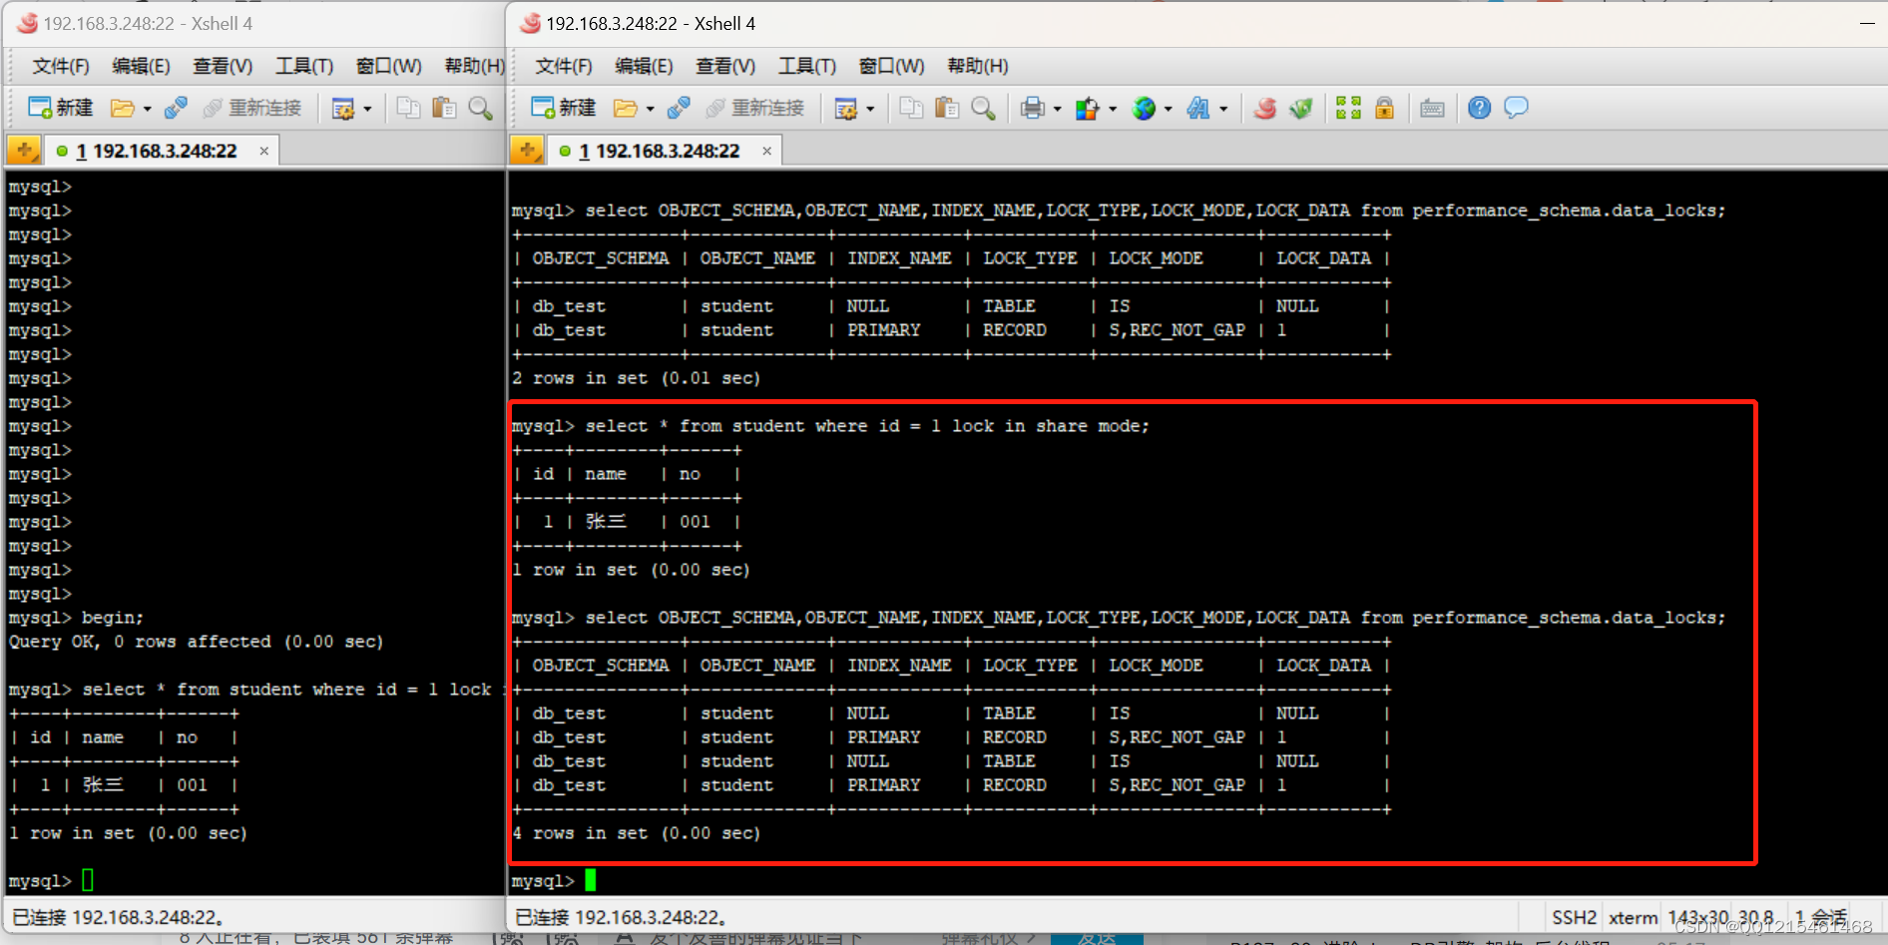Open session properties icon in right toolbar

click(x=846, y=108)
